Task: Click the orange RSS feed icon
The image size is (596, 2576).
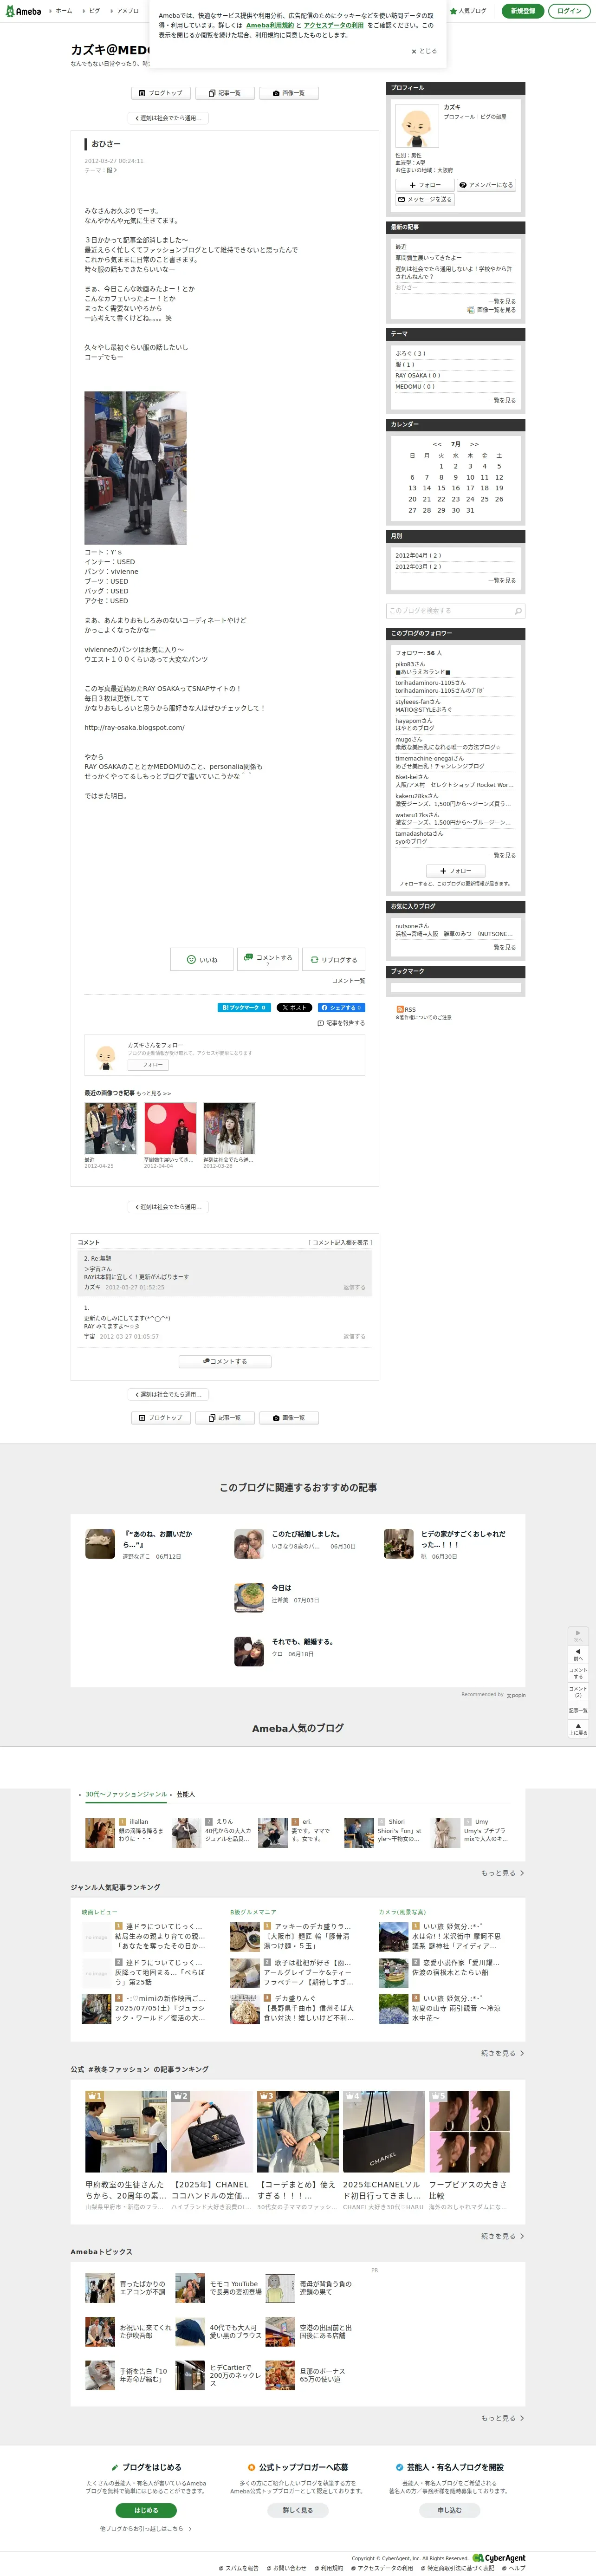Action: coord(400,1009)
